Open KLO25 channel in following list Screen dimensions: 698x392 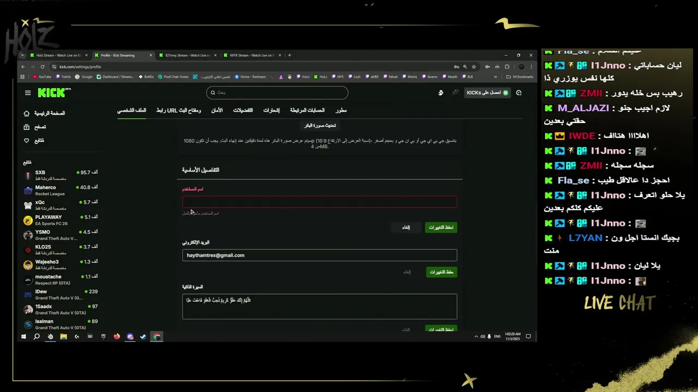coord(61,250)
